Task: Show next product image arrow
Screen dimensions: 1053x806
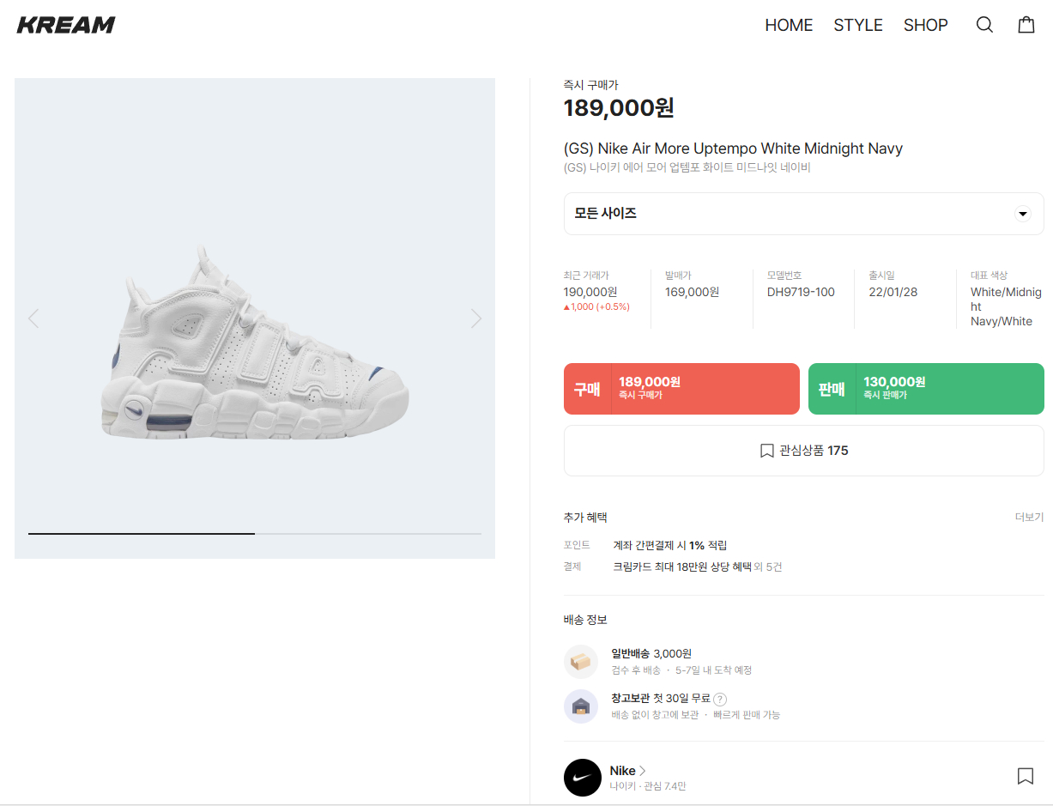Action: point(476,318)
